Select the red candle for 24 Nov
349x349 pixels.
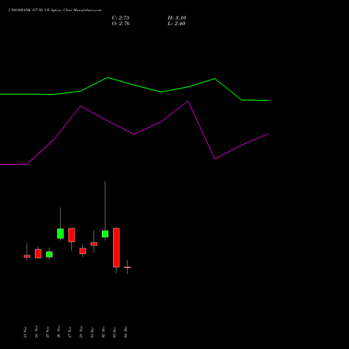[x=38, y=253]
